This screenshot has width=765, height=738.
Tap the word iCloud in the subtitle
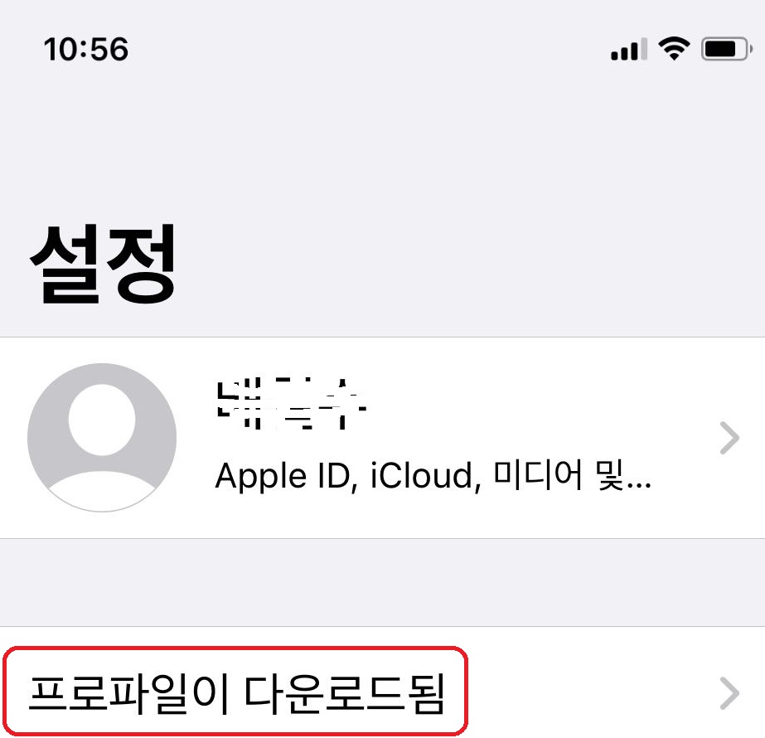click(422, 476)
